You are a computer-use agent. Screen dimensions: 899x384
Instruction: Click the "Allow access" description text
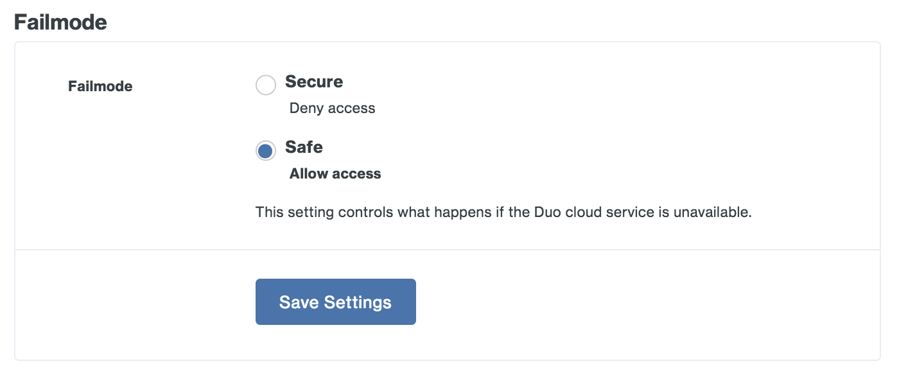click(335, 173)
